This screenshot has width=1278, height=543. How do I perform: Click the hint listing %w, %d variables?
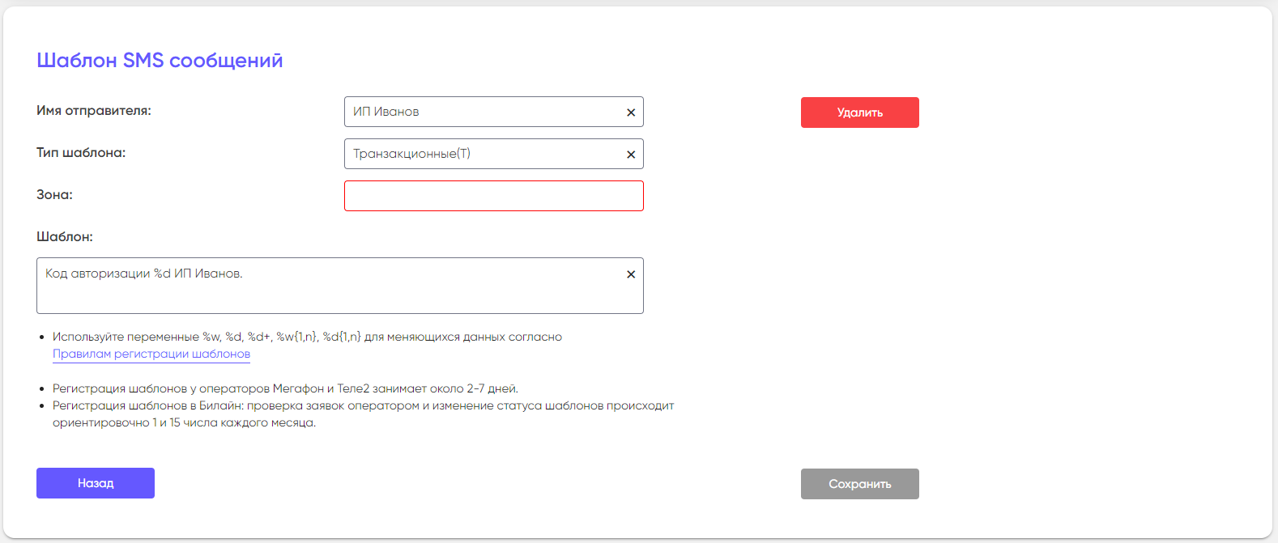pyautogui.click(x=307, y=337)
